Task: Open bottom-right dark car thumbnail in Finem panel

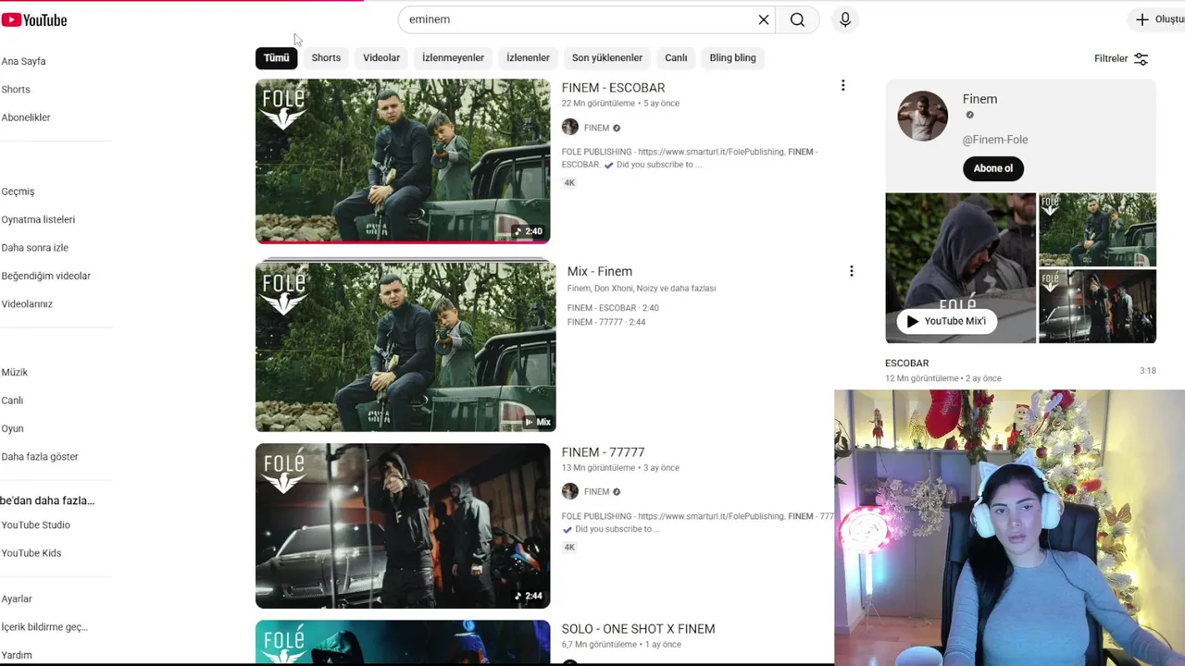Action: (x=1097, y=306)
